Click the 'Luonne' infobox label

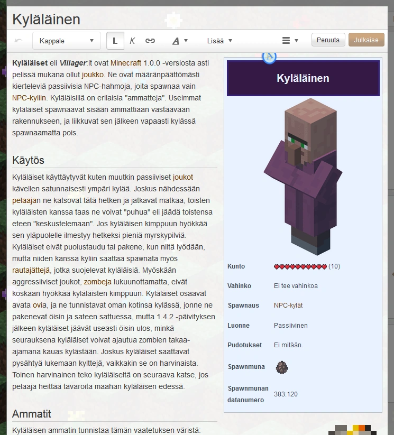tap(239, 326)
